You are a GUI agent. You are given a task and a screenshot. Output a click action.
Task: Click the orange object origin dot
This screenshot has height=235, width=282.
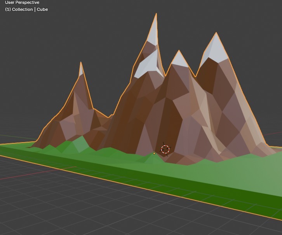154,153
